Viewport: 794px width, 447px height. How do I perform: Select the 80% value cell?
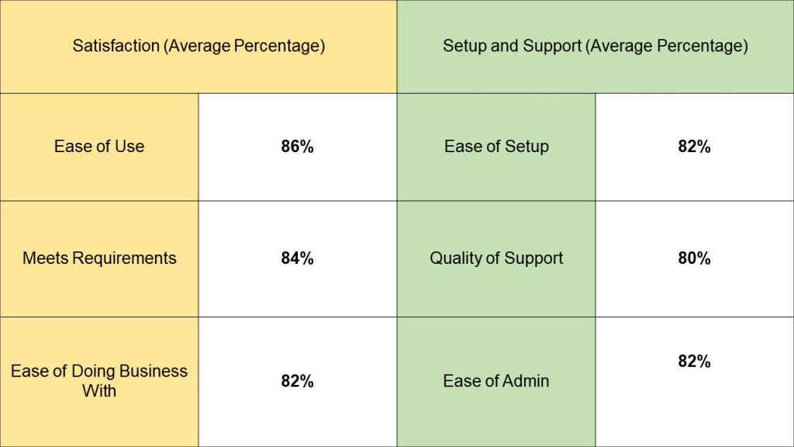point(695,259)
